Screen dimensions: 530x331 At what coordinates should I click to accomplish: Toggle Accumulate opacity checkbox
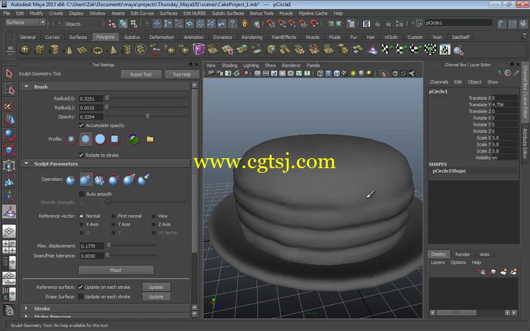[x=81, y=125]
